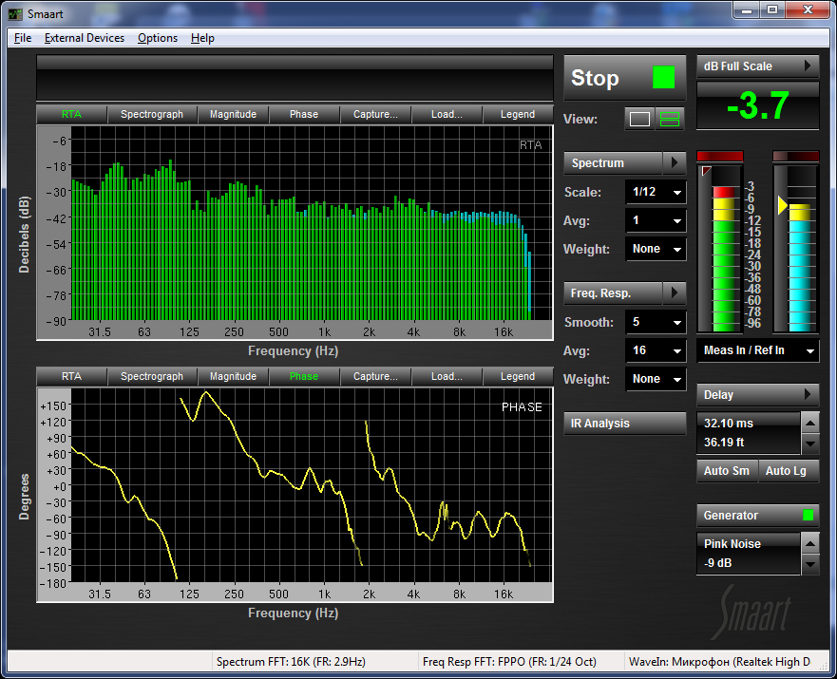Open the Spectrum Scale dropdown
Screen dimensions: 837x679
(656, 193)
